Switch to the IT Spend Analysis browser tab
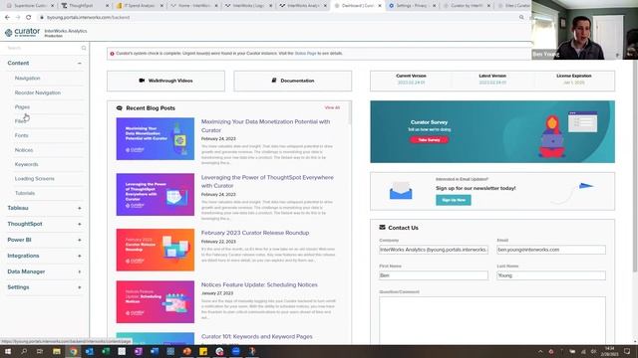638x358 pixels. 140,6
